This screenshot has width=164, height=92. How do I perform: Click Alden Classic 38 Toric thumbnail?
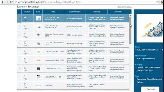38,52
